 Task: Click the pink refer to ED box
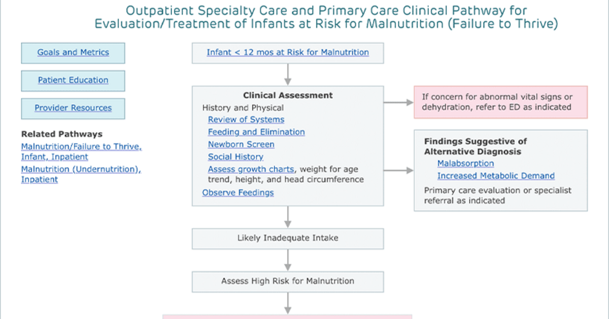(x=500, y=102)
